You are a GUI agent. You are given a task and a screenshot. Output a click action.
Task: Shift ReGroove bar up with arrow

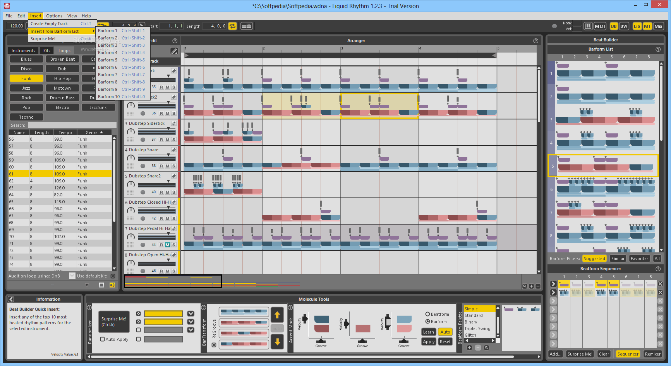click(x=277, y=315)
